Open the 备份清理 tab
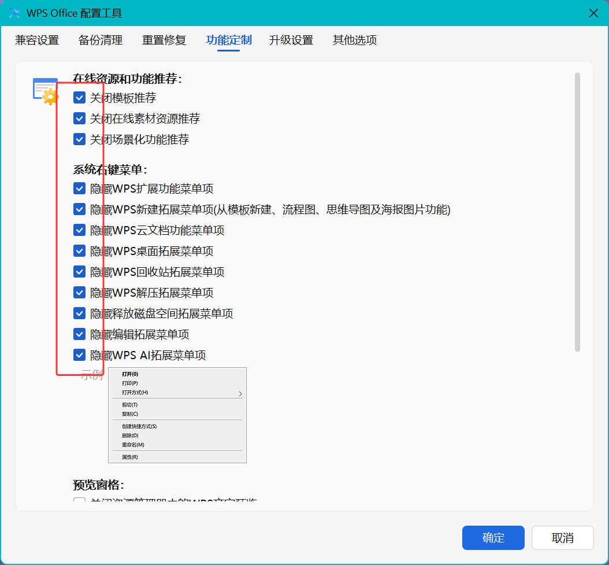Screen dimensions: 609x565 click(100, 40)
